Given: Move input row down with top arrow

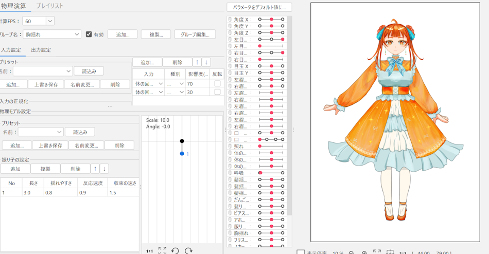Looking at the screenshot, I should pos(206,62).
